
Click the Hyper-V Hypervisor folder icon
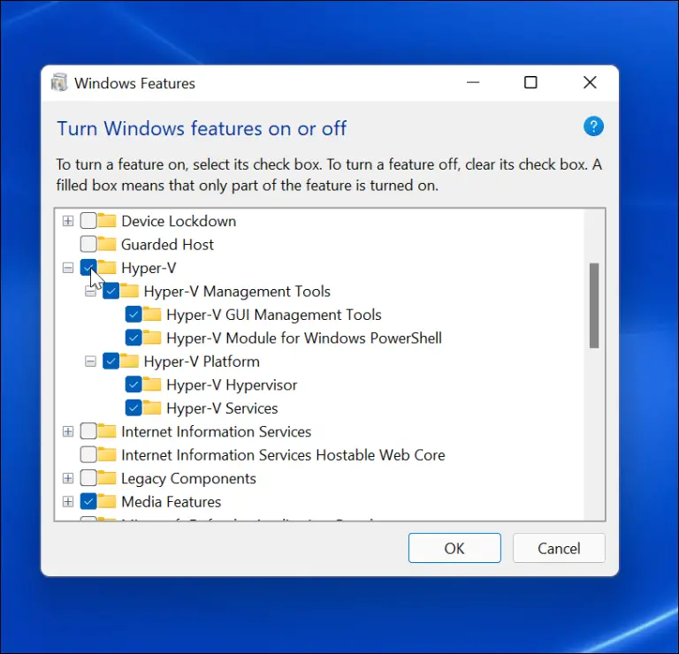point(152,384)
